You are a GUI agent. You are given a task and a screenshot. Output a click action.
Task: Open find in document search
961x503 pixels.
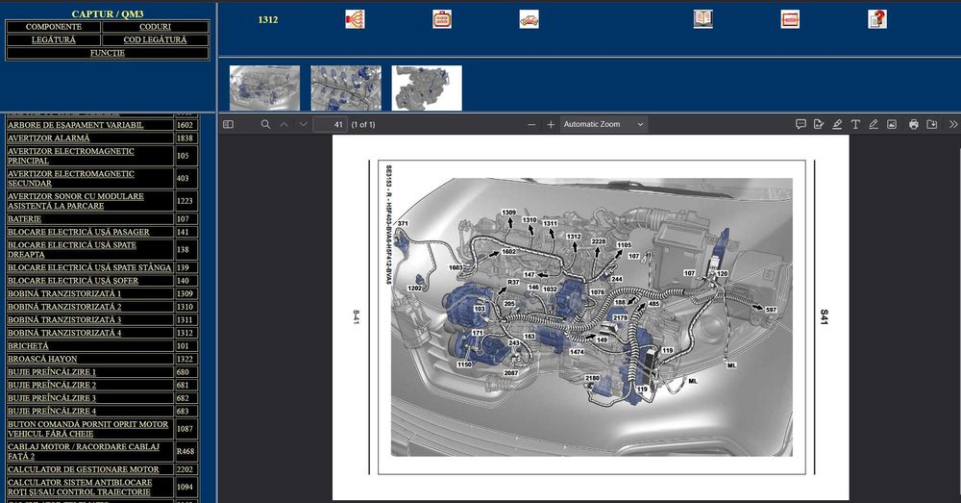coord(265,124)
